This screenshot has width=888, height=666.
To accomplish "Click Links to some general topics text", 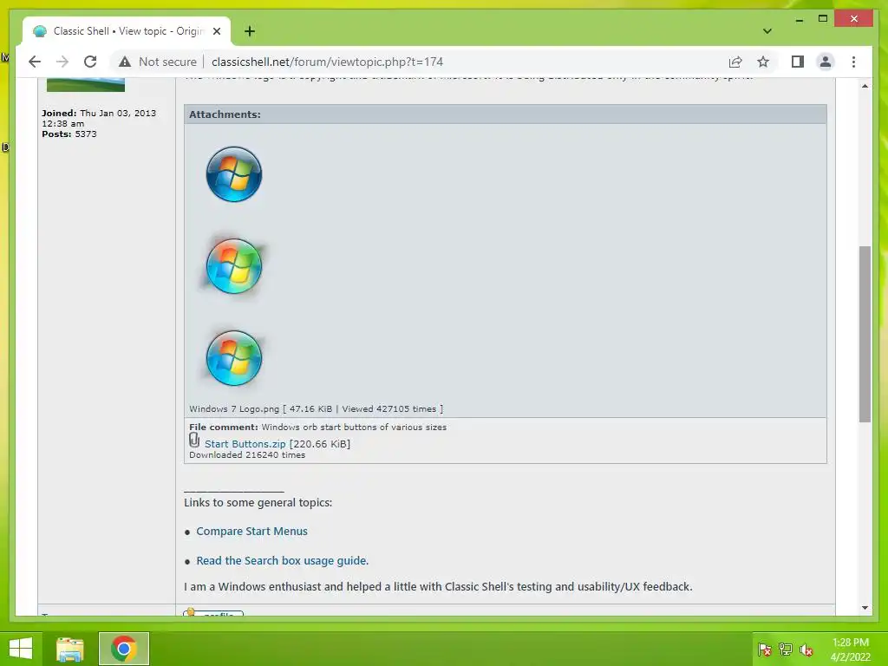I will [258, 503].
